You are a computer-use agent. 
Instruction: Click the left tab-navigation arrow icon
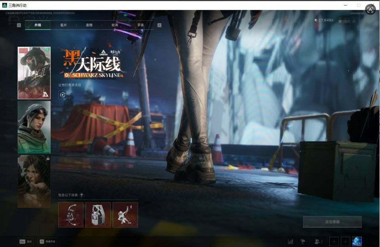[19, 25]
